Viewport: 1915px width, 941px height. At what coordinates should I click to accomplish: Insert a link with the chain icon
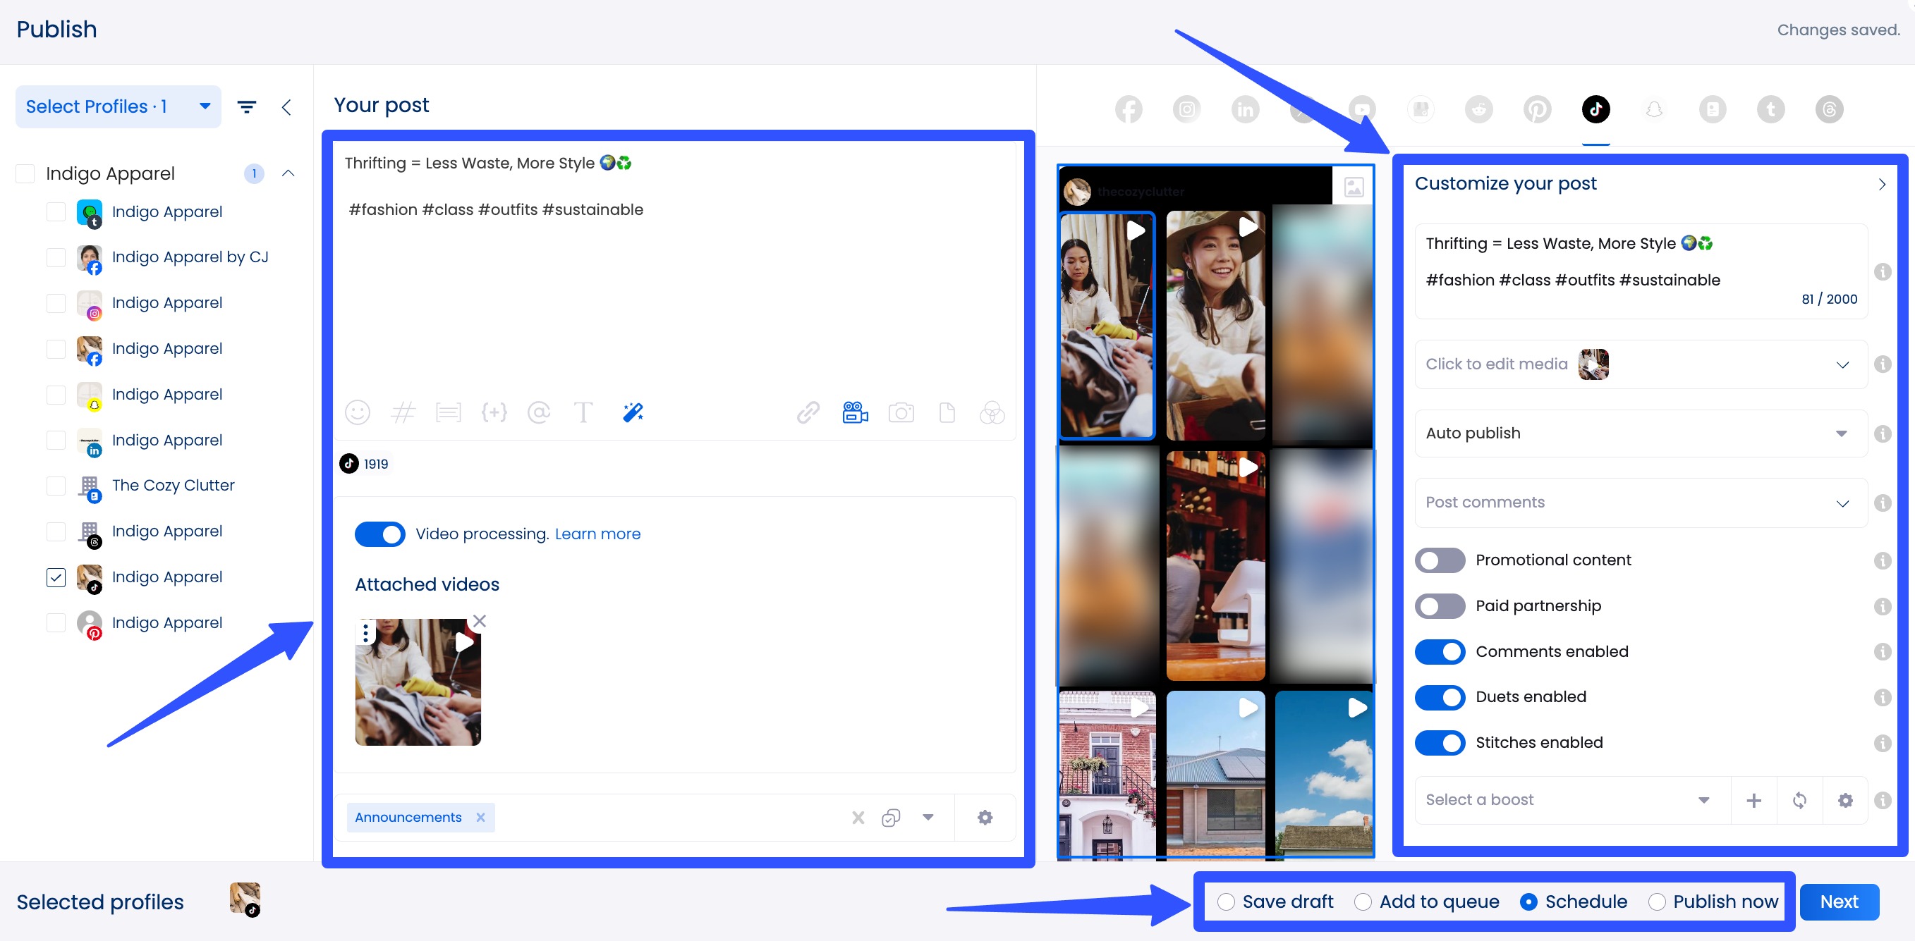click(808, 412)
